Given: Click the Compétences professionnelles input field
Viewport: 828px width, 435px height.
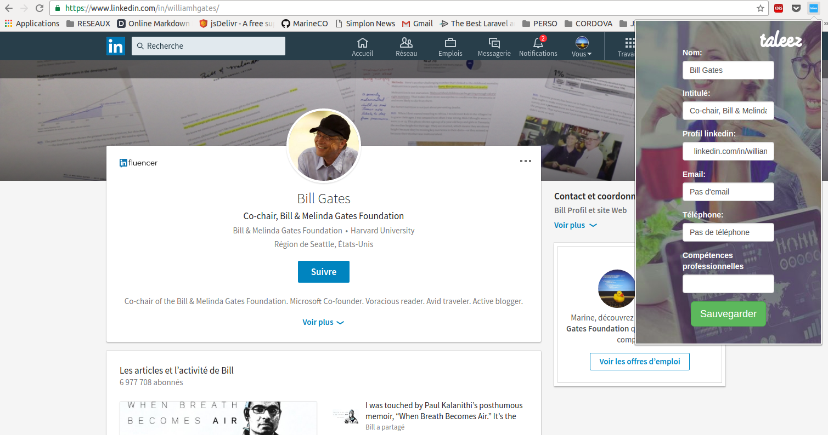Looking at the screenshot, I should 728,284.
